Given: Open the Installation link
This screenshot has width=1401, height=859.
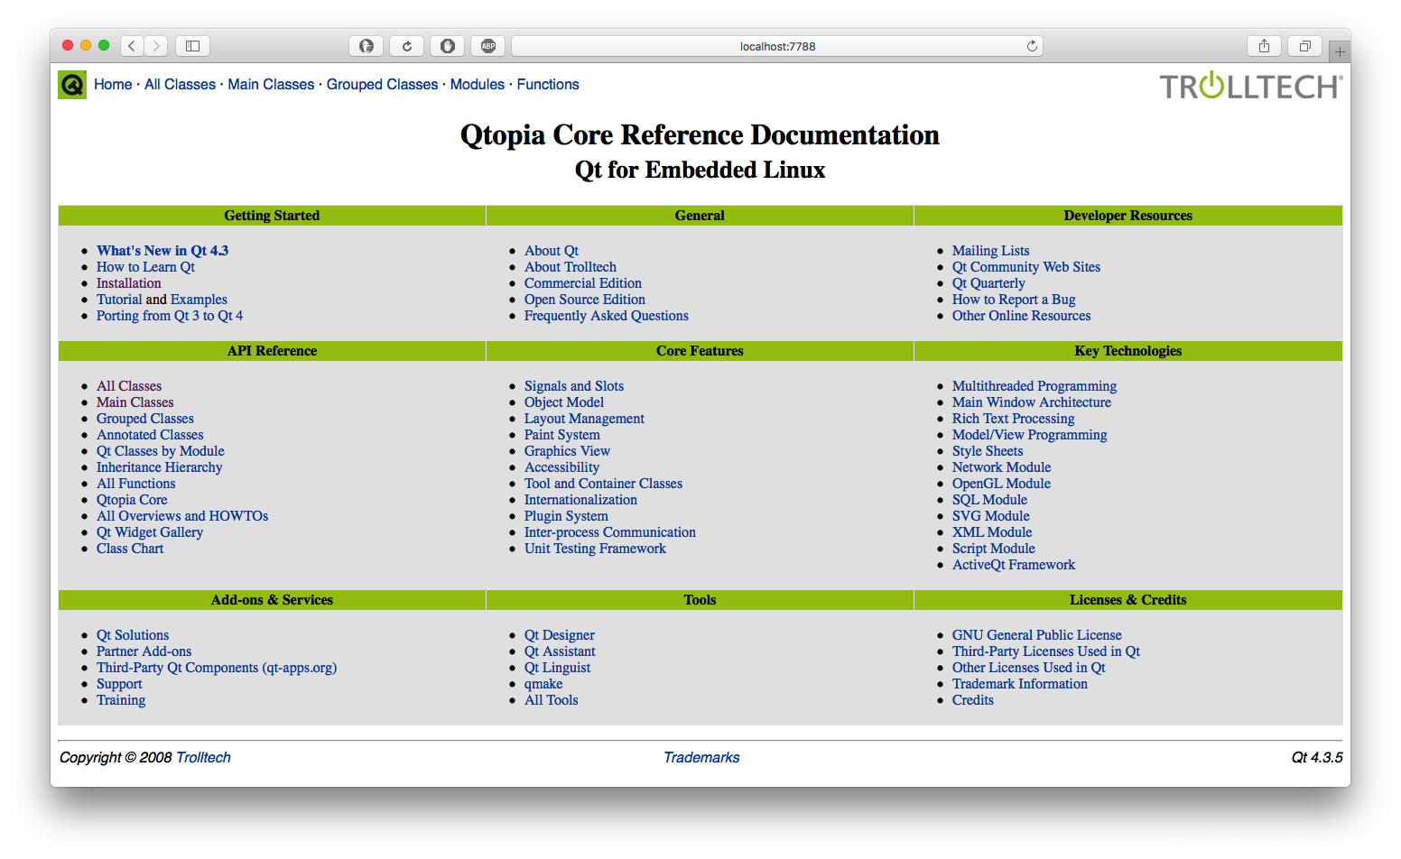Looking at the screenshot, I should [128, 283].
